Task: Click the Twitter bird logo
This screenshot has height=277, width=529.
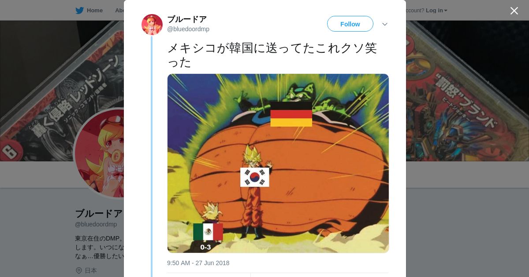Action: tap(79, 10)
